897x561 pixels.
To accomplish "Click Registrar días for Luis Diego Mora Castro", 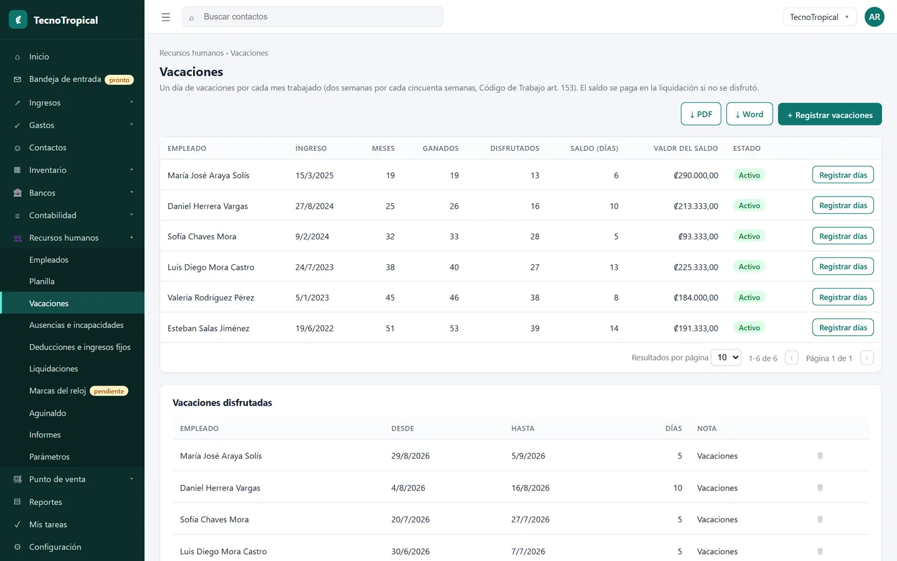I will 843,267.
